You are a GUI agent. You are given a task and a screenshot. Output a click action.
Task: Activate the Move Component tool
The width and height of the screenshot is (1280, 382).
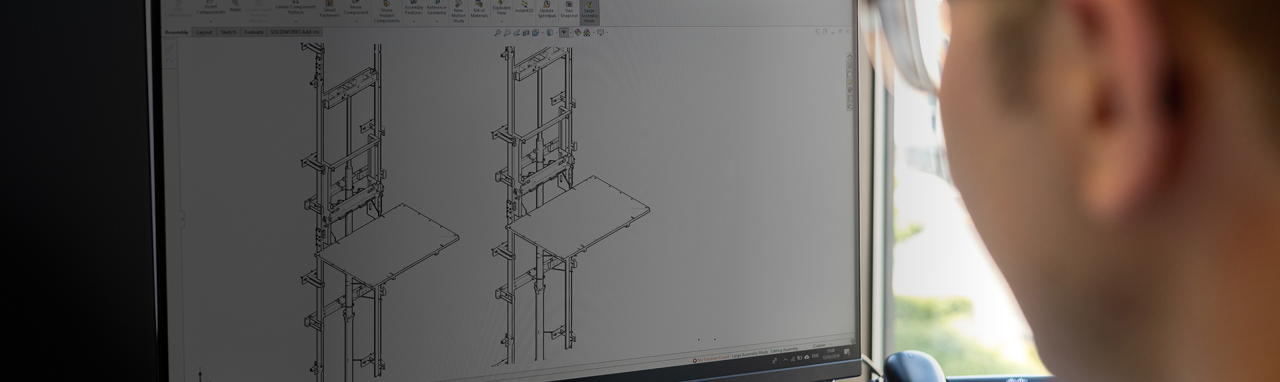pyautogui.click(x=356, y=8)
